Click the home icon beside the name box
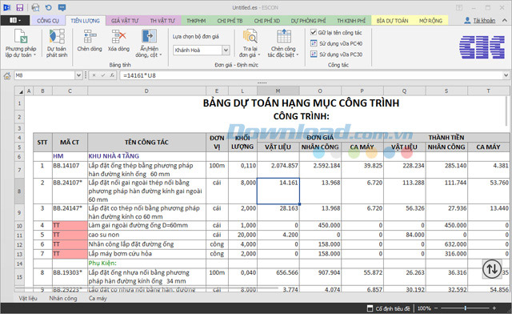This screenshot has height=314, width=512. [7, 76]
